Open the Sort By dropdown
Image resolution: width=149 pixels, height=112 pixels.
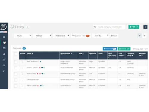pos(100,36)
